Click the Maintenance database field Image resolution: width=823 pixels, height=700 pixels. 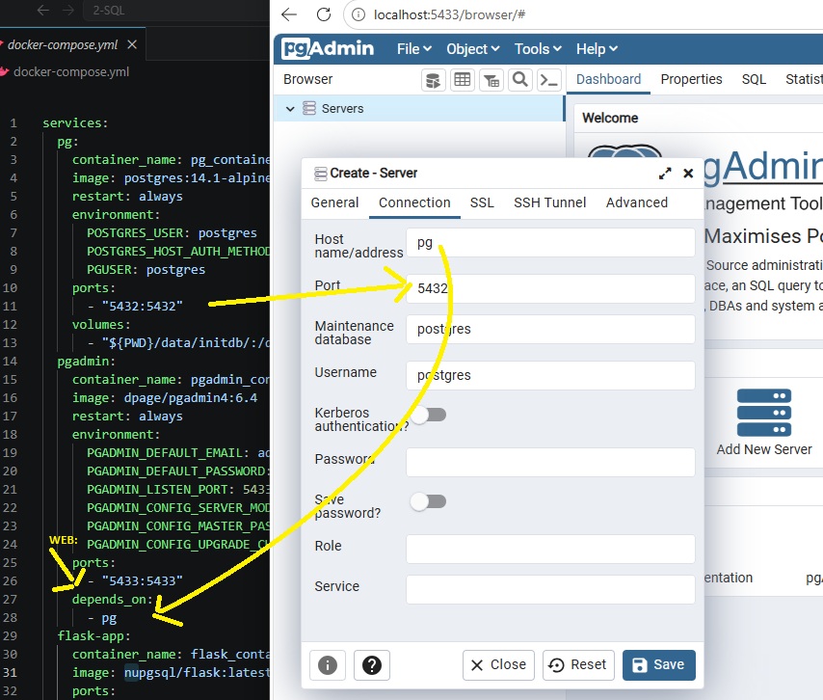550,329
